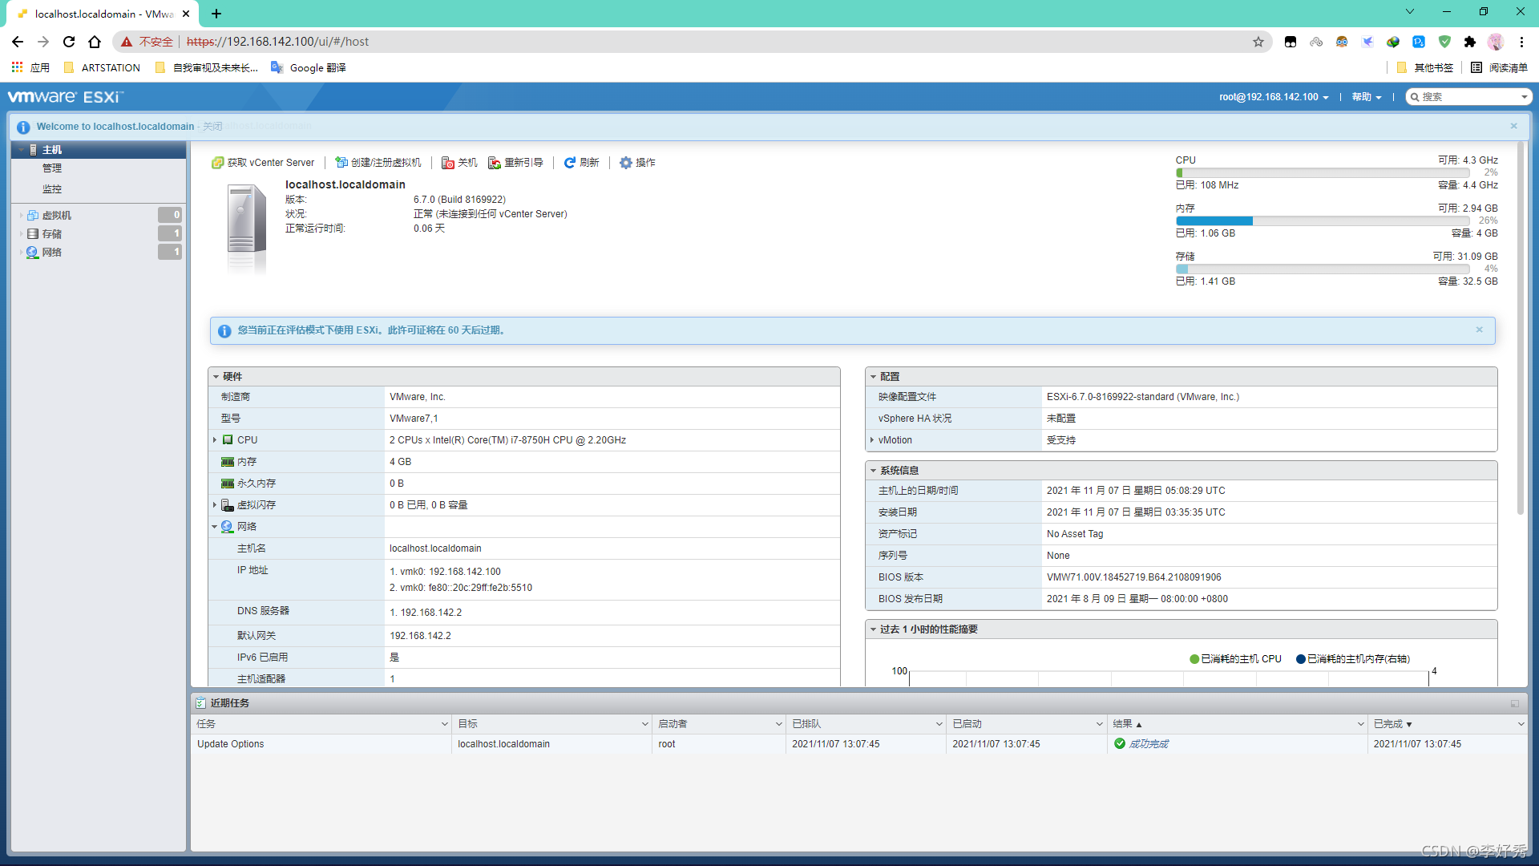Image resolution: width=1539 pixels, height=866 pixels.
Task: Click the Shut down (关机) toolbar button
Action: [x=459, y=163]
